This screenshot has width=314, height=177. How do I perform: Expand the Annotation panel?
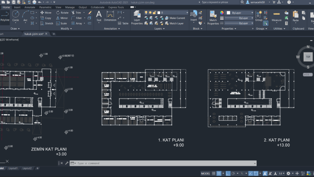[112, 29]
